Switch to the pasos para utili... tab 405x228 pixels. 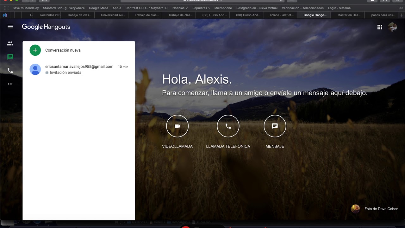point(382,15)
